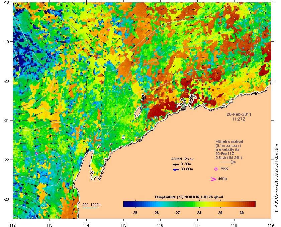
Task: Click the latitude axis label "-23"
Action: pyautogui.click(x=6, y=199)
